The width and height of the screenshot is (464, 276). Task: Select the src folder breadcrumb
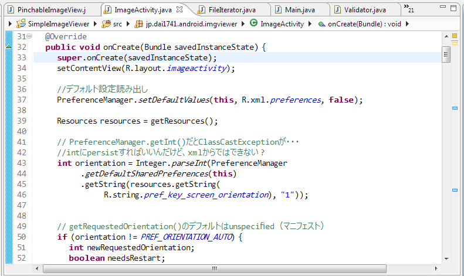point(117,24)
